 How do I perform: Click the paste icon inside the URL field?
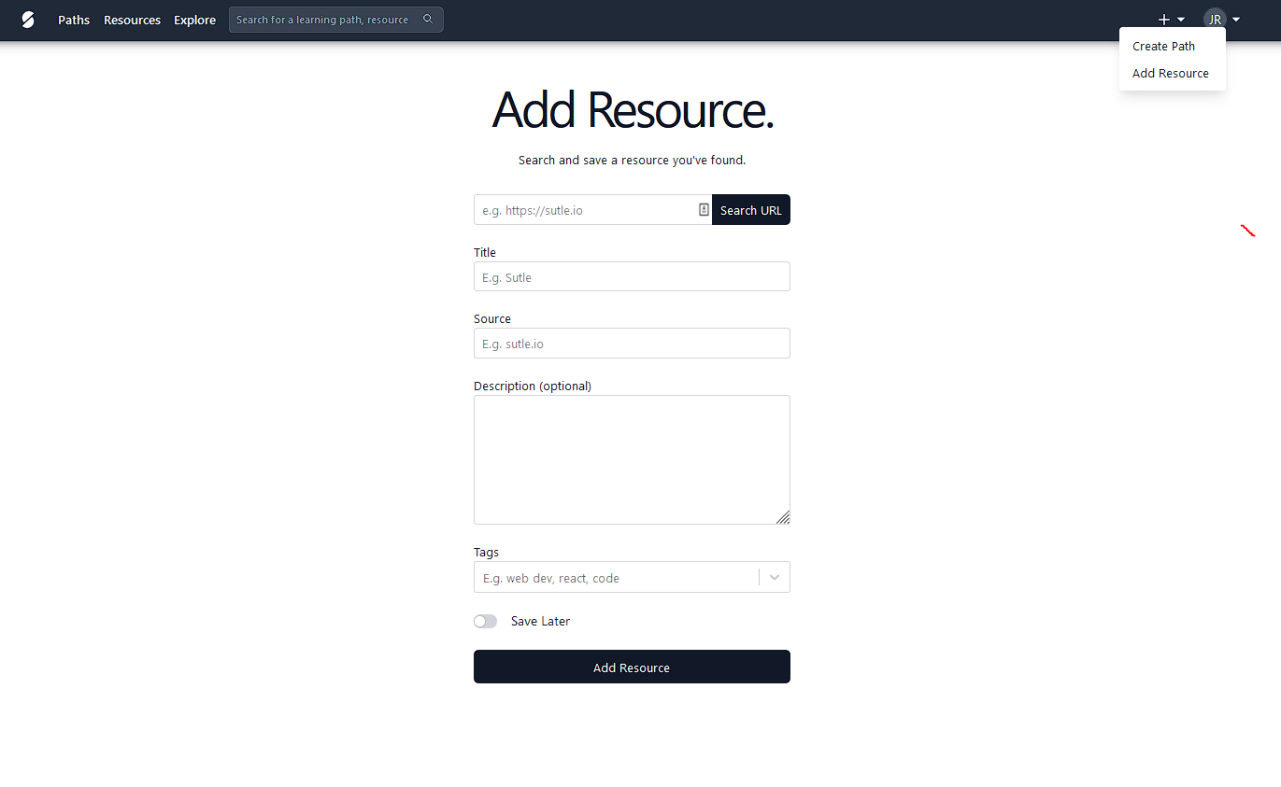703,209
